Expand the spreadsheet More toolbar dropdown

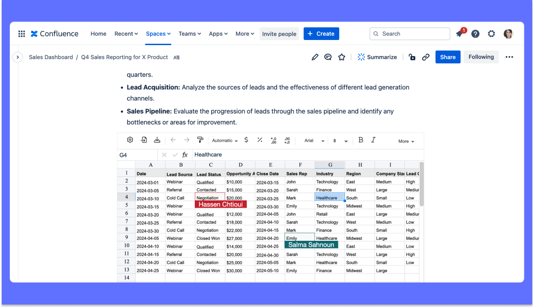[x=406, y=141]
